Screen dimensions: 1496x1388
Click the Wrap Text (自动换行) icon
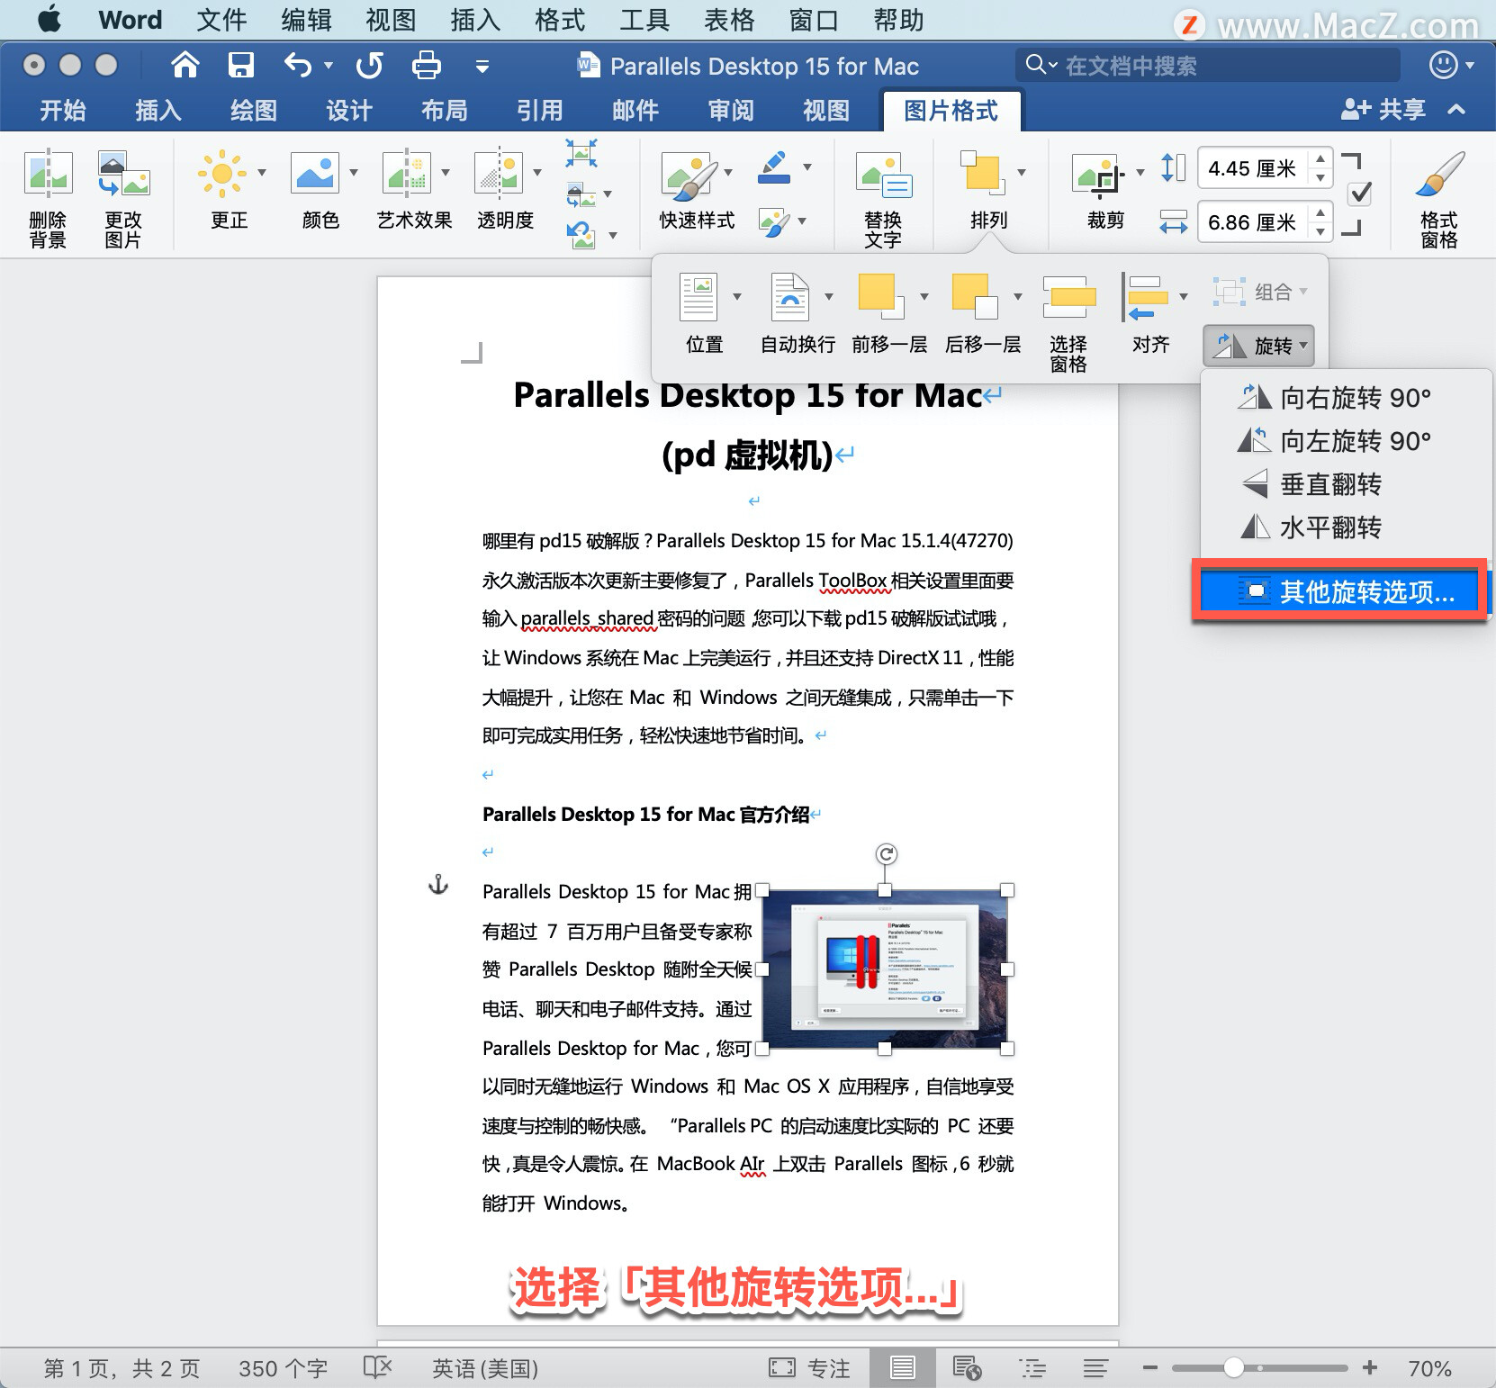[x=791, y=297]
